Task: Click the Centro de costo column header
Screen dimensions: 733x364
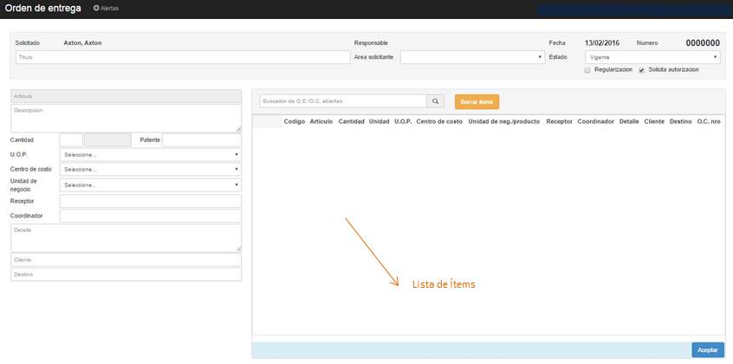Action: point(439,121)
